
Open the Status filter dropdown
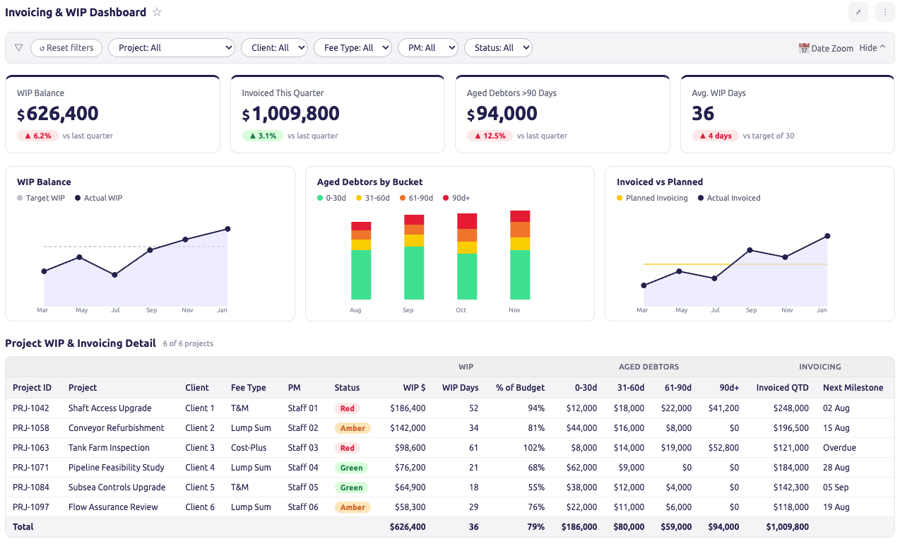pyautogui.click(x=498, y=48)
